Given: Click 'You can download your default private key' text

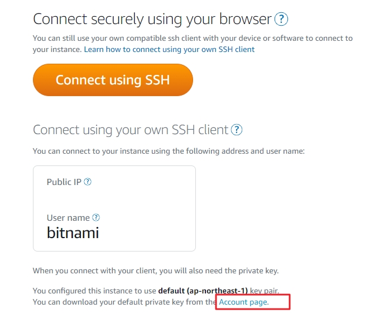Looking at the screenshot, I should coord(124,302).
